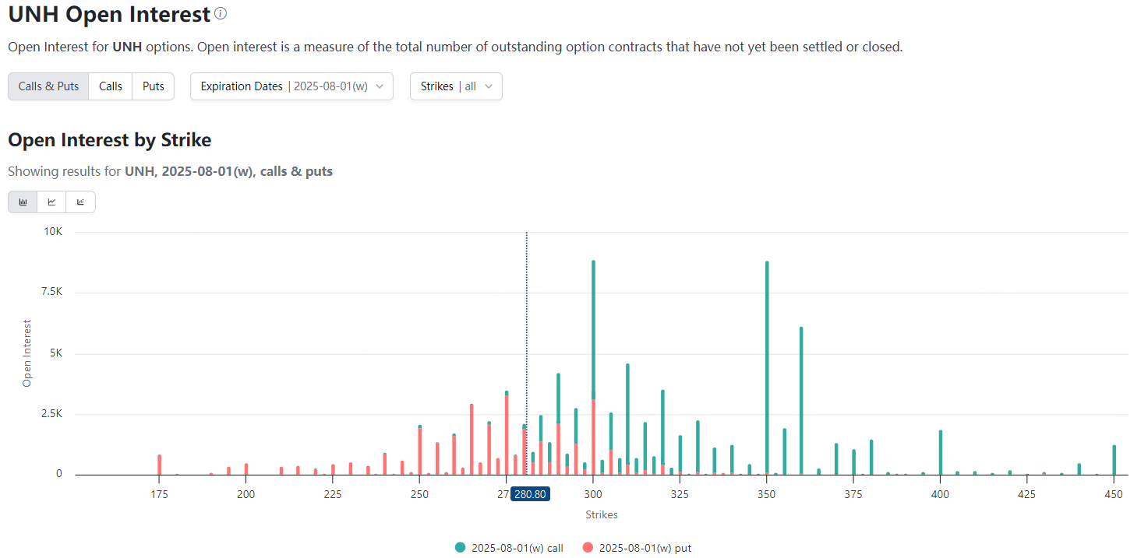Viewport: 1148px width, 558px height.
Task: Open the Strikes selection dropdown
Action: pos(456,86)
